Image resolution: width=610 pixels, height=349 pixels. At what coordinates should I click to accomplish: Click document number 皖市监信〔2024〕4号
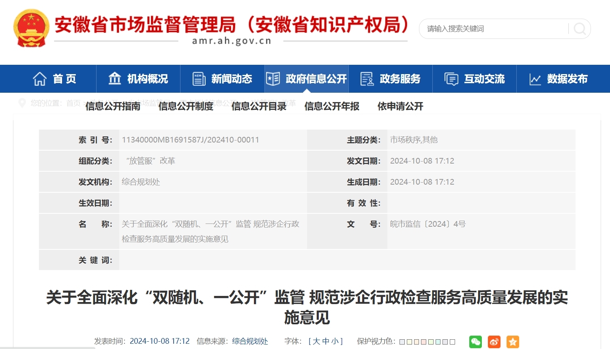click(428, 224)
